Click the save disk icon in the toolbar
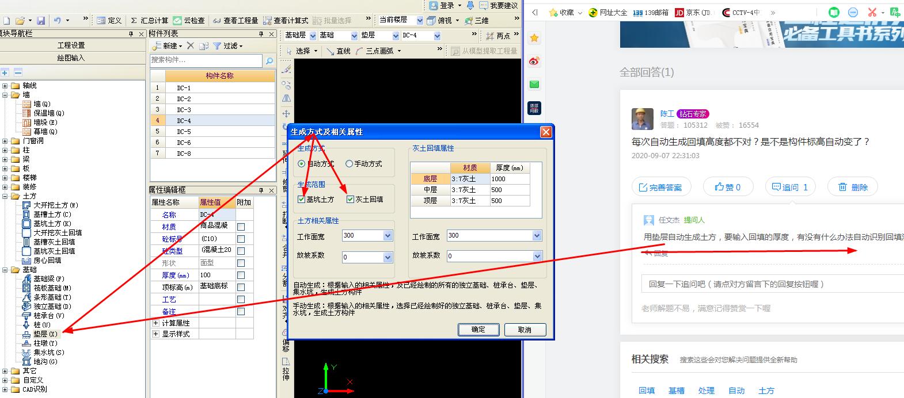The height and width of the screenshot is (398, 904). pos(41,20)
